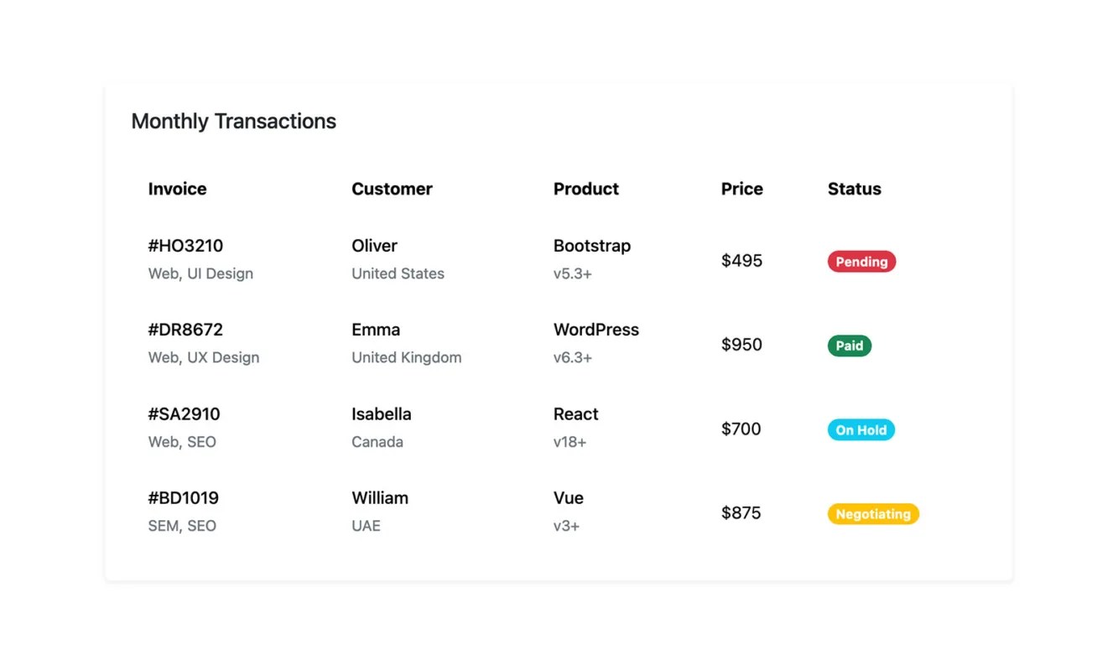Select the Invoice column header
Viewport: 1118px width, 671px height.
click(177, 189)
